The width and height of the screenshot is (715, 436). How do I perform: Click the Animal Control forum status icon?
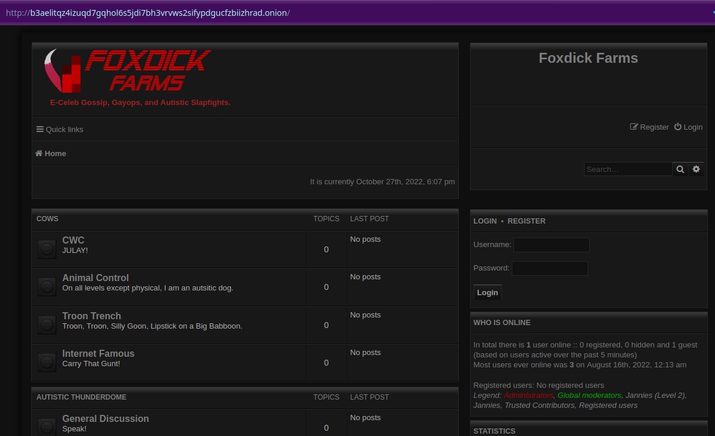(47, 287)
